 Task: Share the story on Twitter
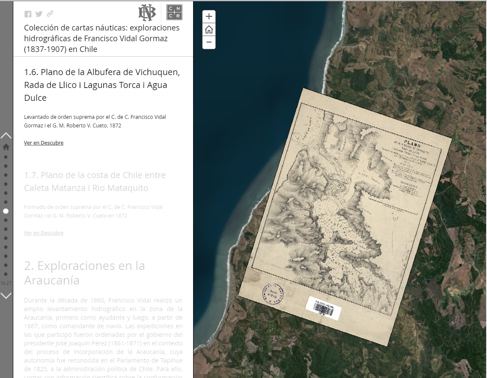click(39, 14)
